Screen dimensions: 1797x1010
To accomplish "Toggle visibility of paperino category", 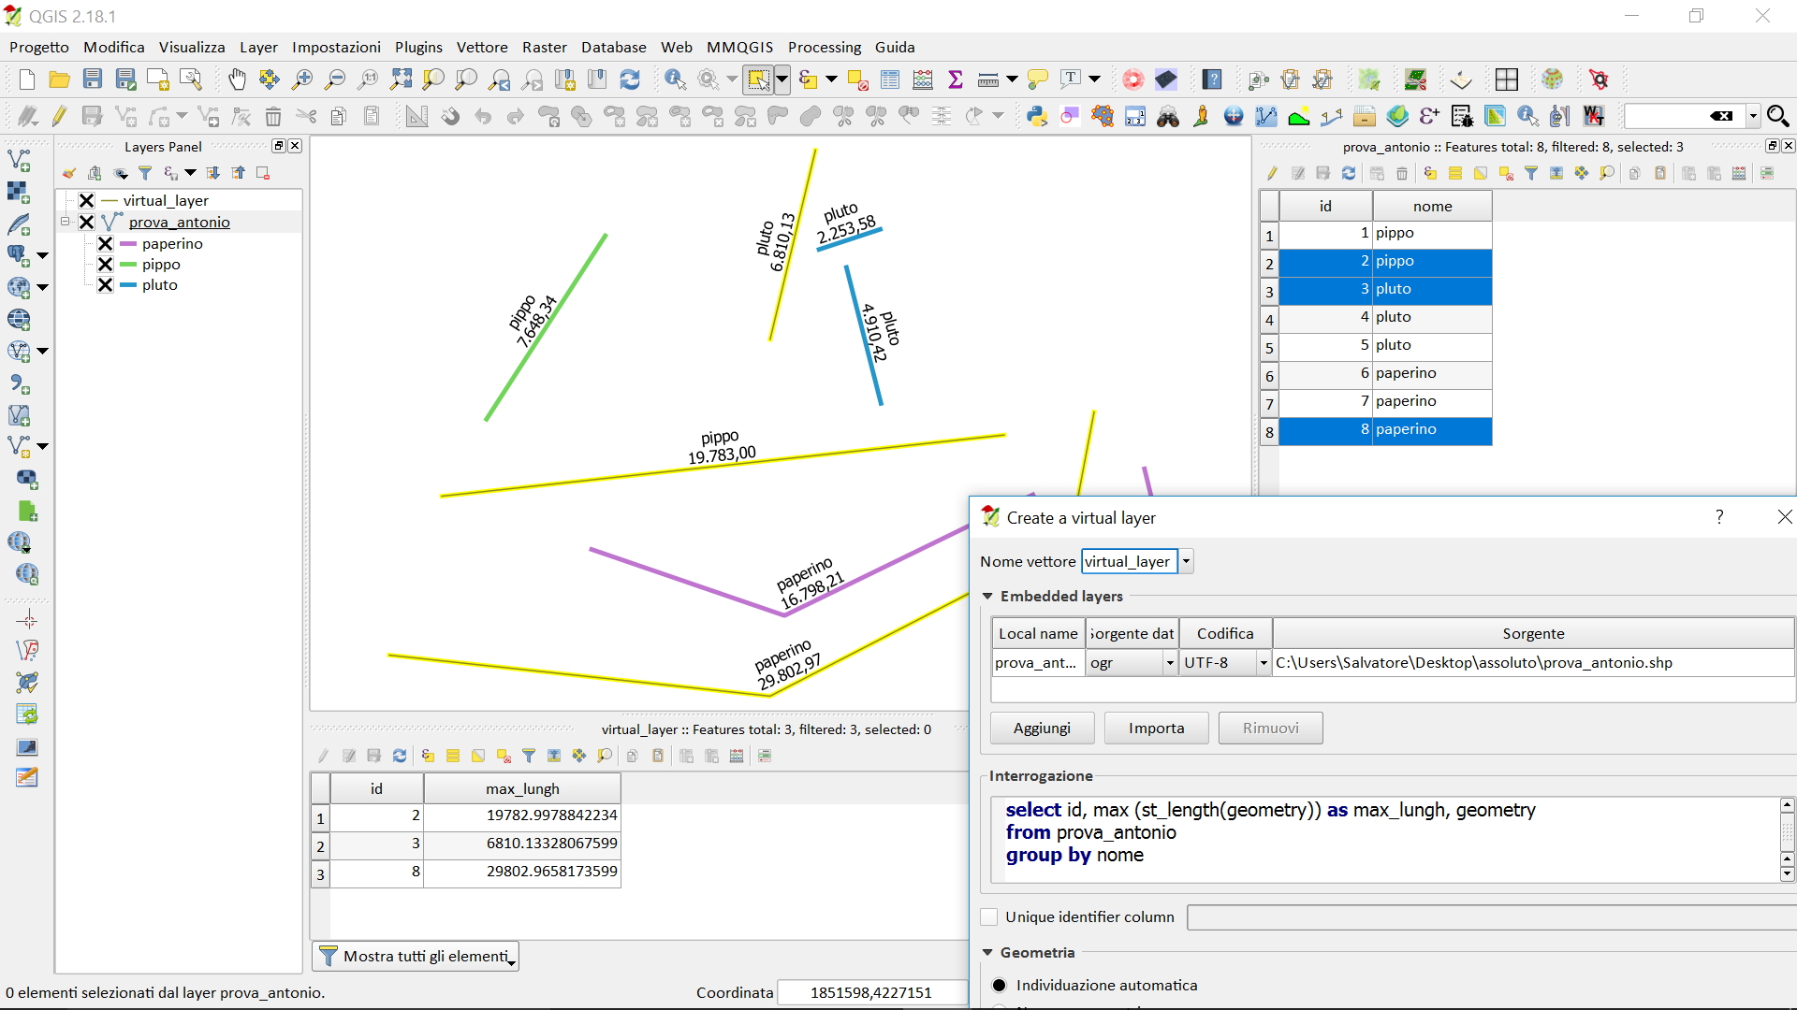I will click(x=105, y=243).
